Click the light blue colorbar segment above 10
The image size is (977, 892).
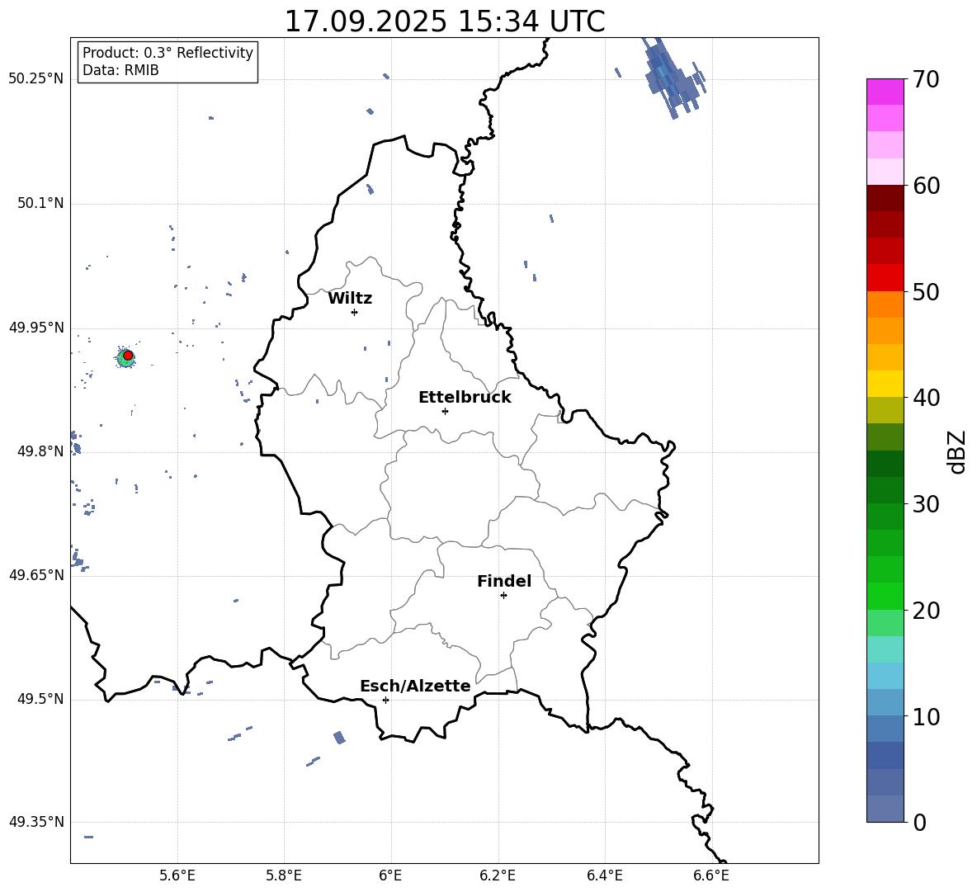[x=885, y=702]
